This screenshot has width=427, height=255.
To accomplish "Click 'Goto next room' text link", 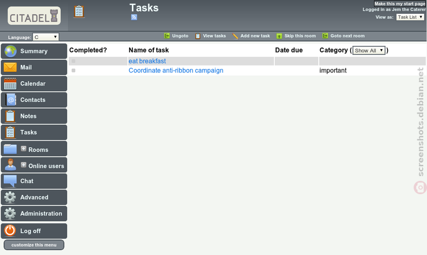I will (347, 36).
